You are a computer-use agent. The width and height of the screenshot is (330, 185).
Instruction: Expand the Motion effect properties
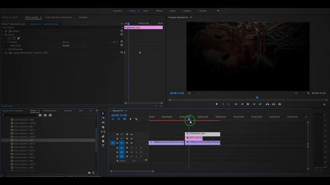pos(3,31)
